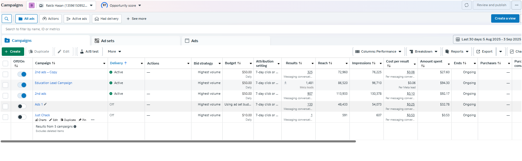
Task: Click the refresh icon in top bar
Action: pyautogui.click(x=466, y=5)
